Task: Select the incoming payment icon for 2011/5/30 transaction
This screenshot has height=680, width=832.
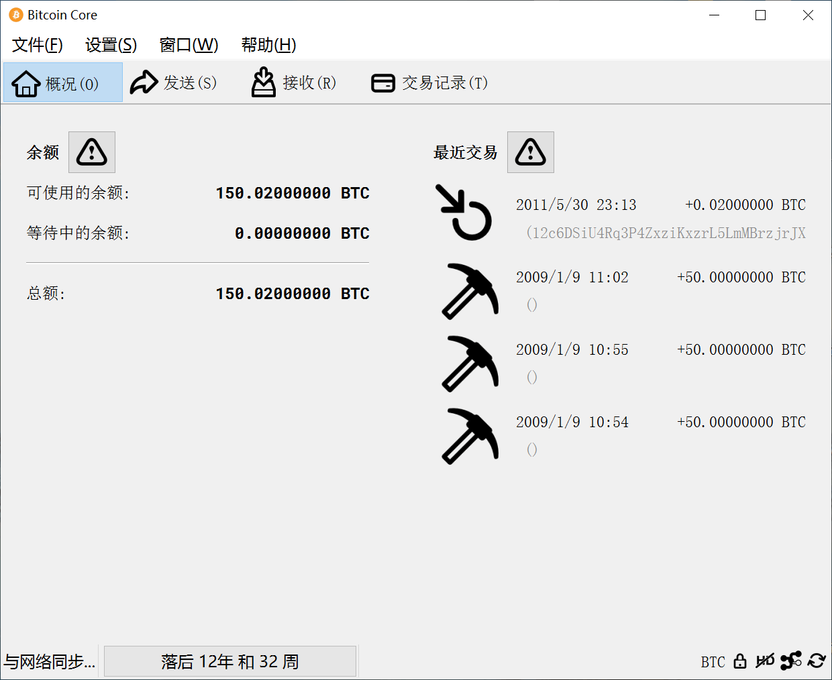Action: pyautogui.click(x=464, y=212)
